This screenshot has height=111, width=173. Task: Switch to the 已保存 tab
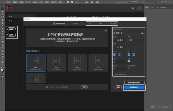pos(75,24)
